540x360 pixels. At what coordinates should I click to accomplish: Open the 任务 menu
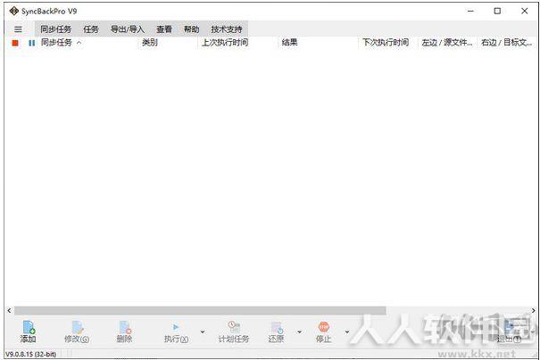[91, 29]
